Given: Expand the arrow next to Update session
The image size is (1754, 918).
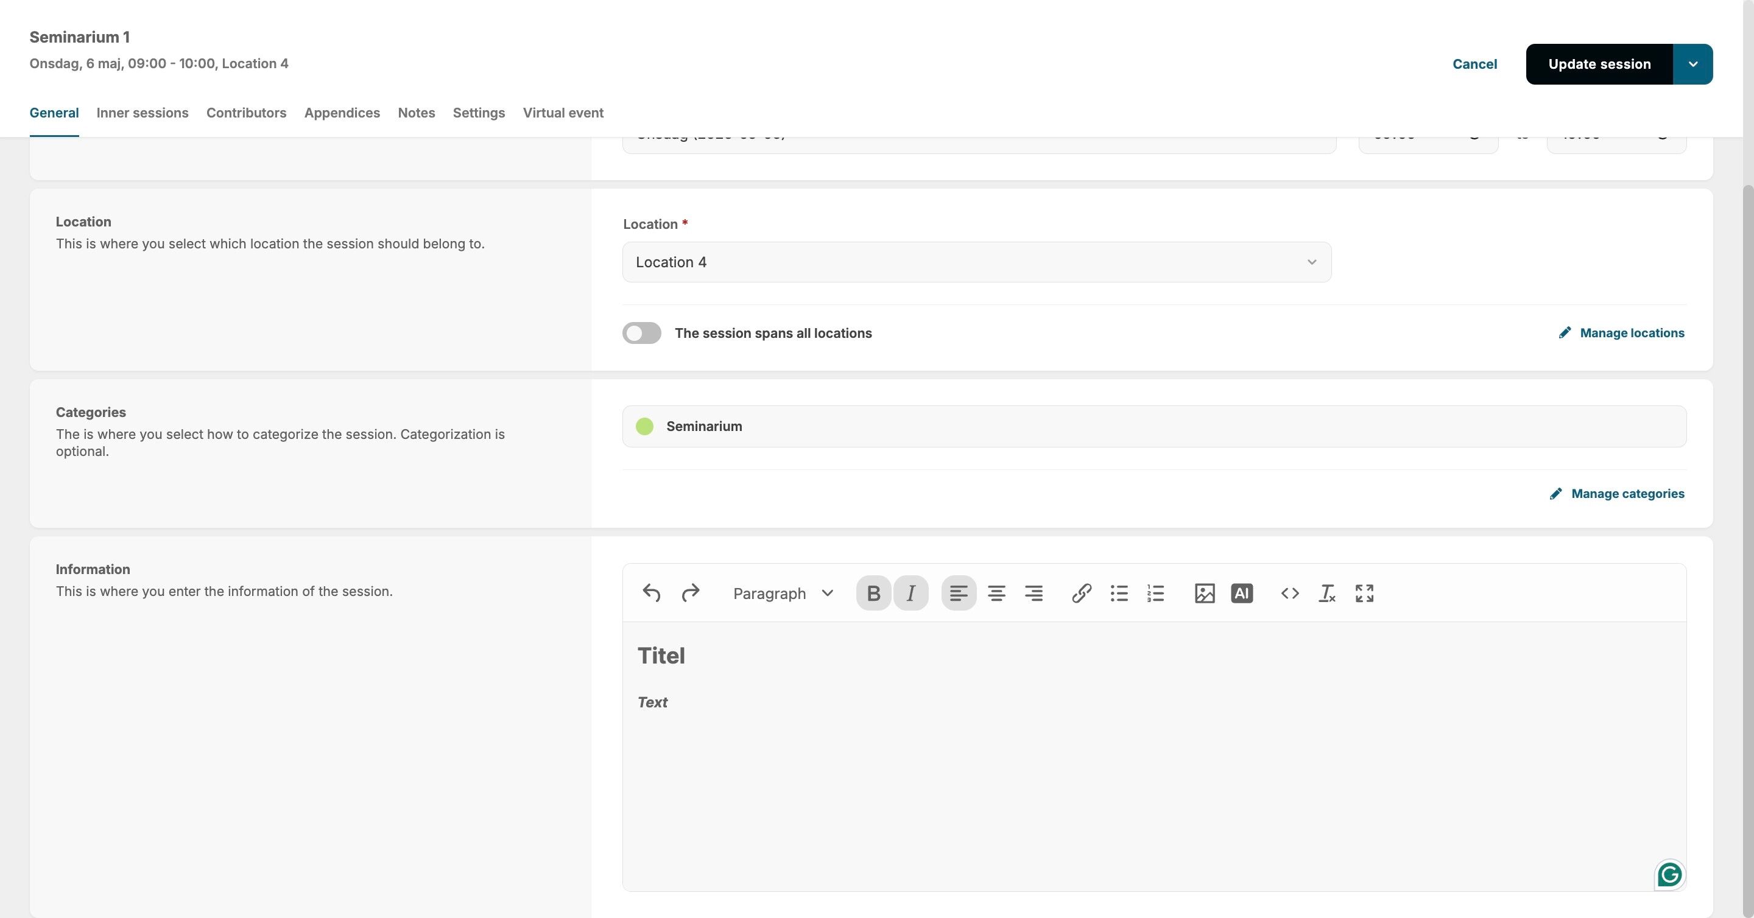Looking at the screenshot, I should pyautogui.click(x=1692, y=64).
